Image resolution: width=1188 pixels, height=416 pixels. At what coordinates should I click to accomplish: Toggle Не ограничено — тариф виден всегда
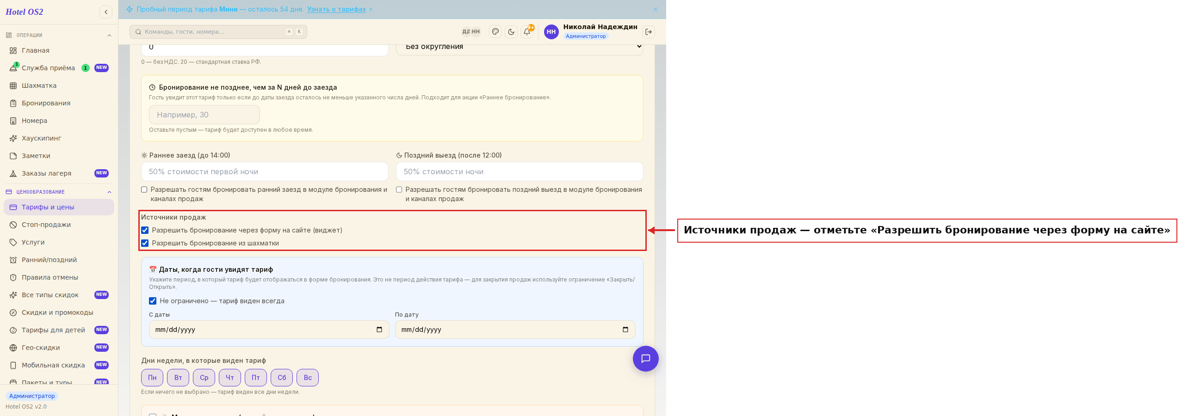pos(153,301)
